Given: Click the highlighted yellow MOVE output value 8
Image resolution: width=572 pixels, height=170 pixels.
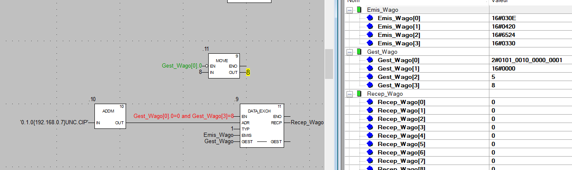Looking at the screenshot, I should point(248,73).
